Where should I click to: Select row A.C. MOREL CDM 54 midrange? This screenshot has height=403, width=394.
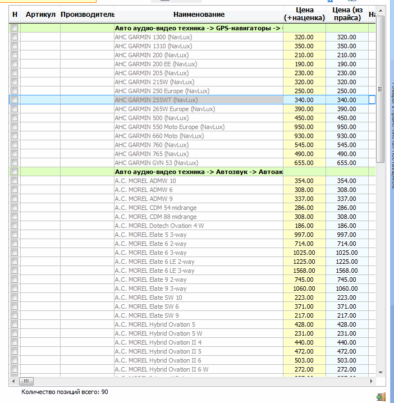pyautogui.click(x=193, y=208)
